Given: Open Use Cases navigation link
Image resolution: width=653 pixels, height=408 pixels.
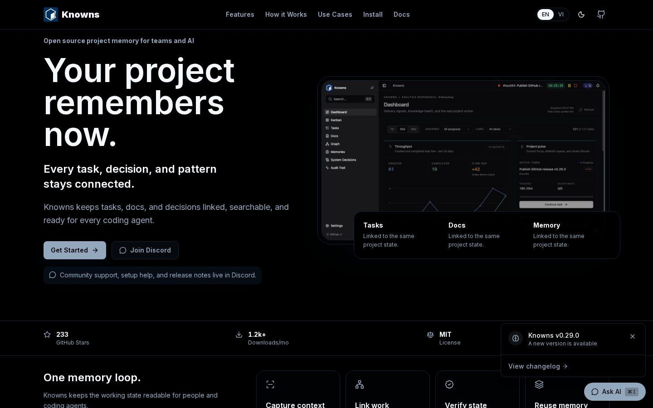Looking at the screenshot, I should point(335,15).
